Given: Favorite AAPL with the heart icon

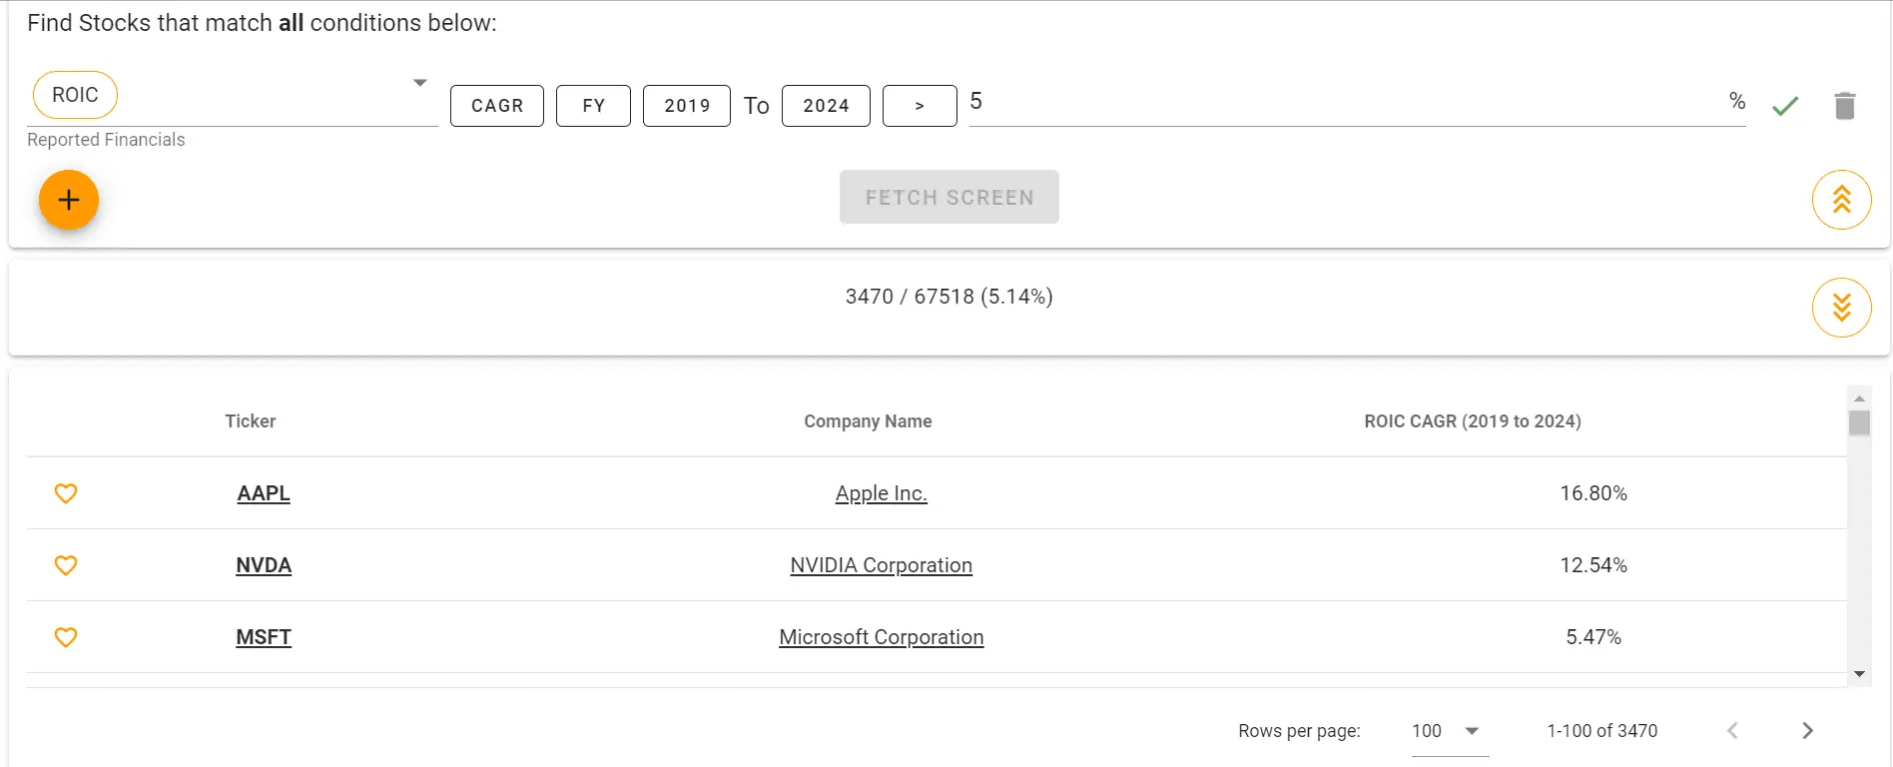Looking at the screenshot, I should [x=66, y=493].
